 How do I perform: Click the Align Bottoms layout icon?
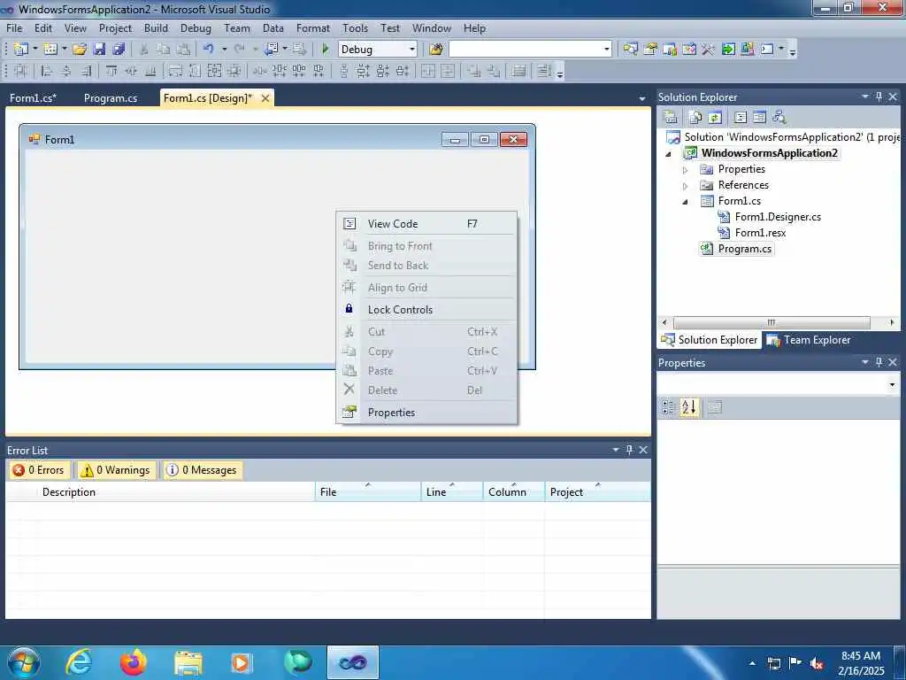point(150,71)
